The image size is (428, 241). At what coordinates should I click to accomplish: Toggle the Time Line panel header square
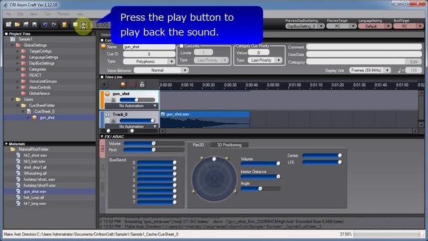[102, 78]
